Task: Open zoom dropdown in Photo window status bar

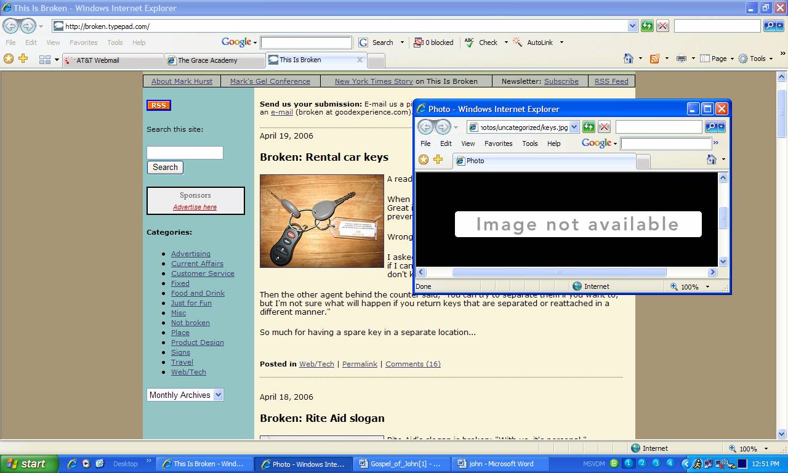Action: coord(707,286)
